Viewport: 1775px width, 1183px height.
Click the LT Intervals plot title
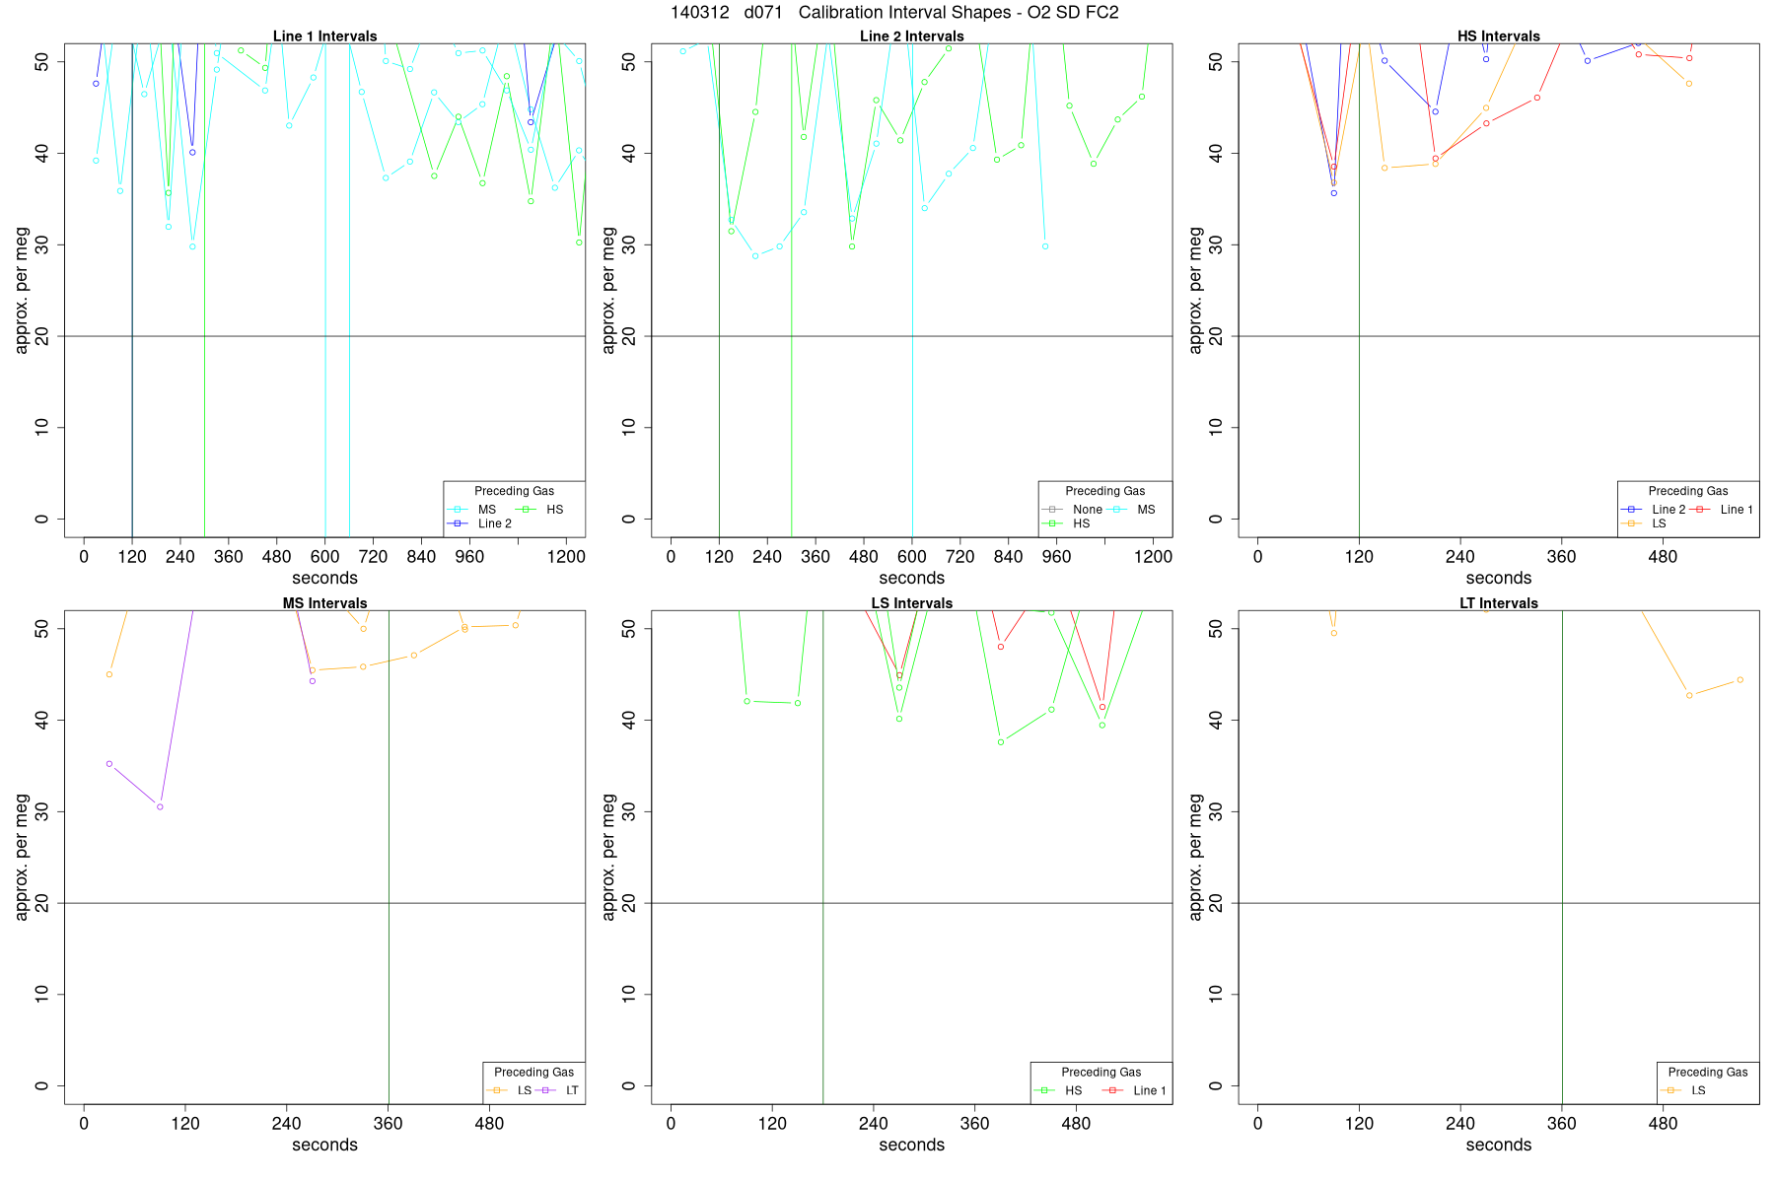[1498, 602]
